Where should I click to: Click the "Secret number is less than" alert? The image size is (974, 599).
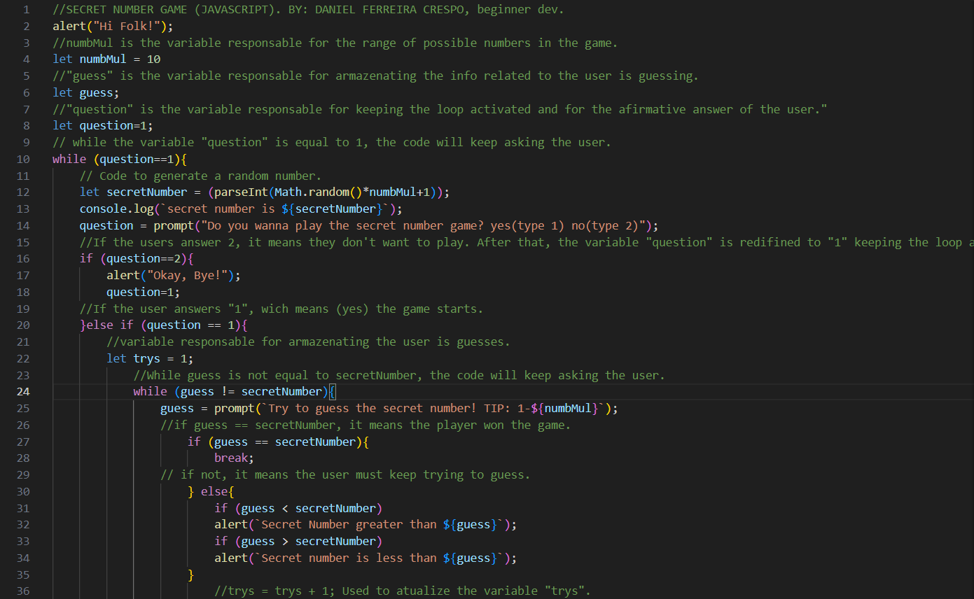366,558
